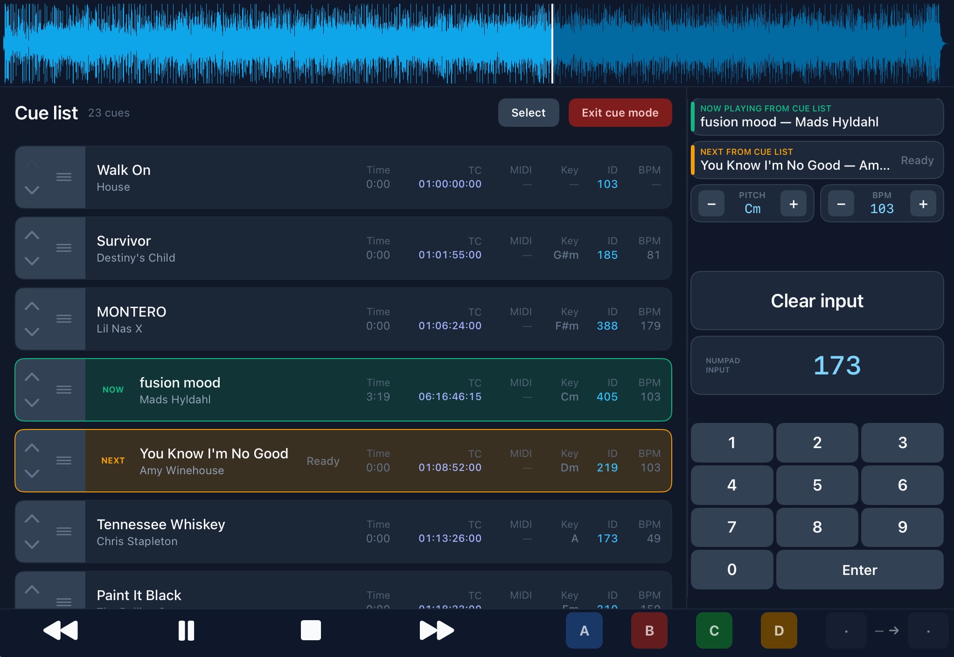Click the rewind playback button
Screen dimensions: 954x657
61,630
